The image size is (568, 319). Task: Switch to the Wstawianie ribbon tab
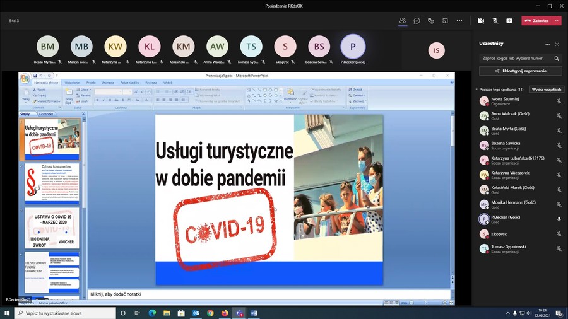tap(72, 83)
